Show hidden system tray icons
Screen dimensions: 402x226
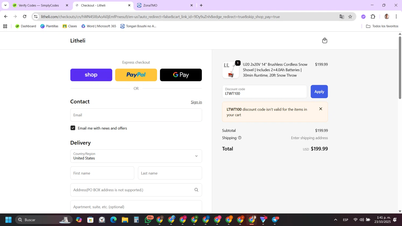coord(335,220)
